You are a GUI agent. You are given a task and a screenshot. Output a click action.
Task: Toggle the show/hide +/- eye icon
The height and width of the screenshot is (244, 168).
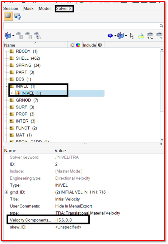150,36
